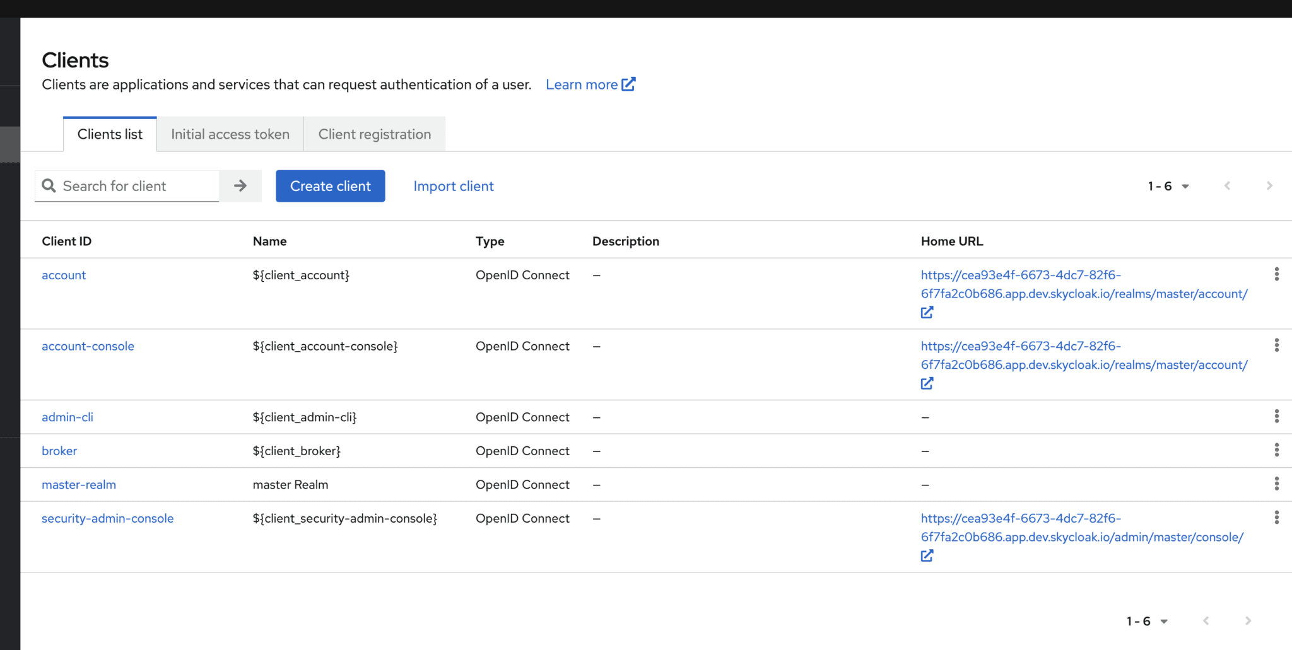Go to next page using top chevron
The width and height of the screenshot is (1292, 650).
(x=1269, y=186)
